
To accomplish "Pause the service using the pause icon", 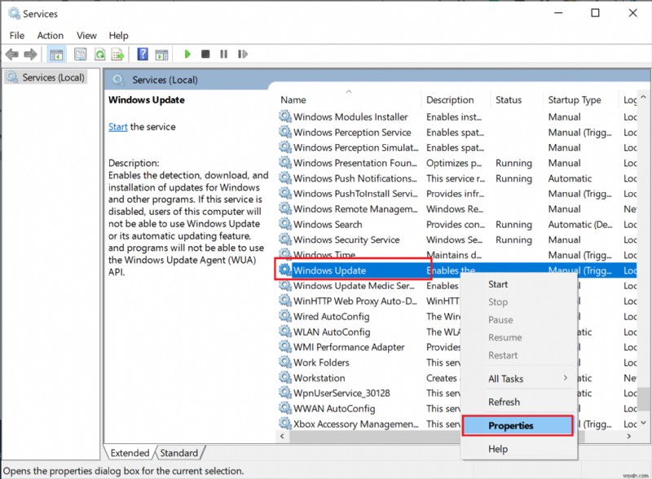I will [x=224, y=54].
